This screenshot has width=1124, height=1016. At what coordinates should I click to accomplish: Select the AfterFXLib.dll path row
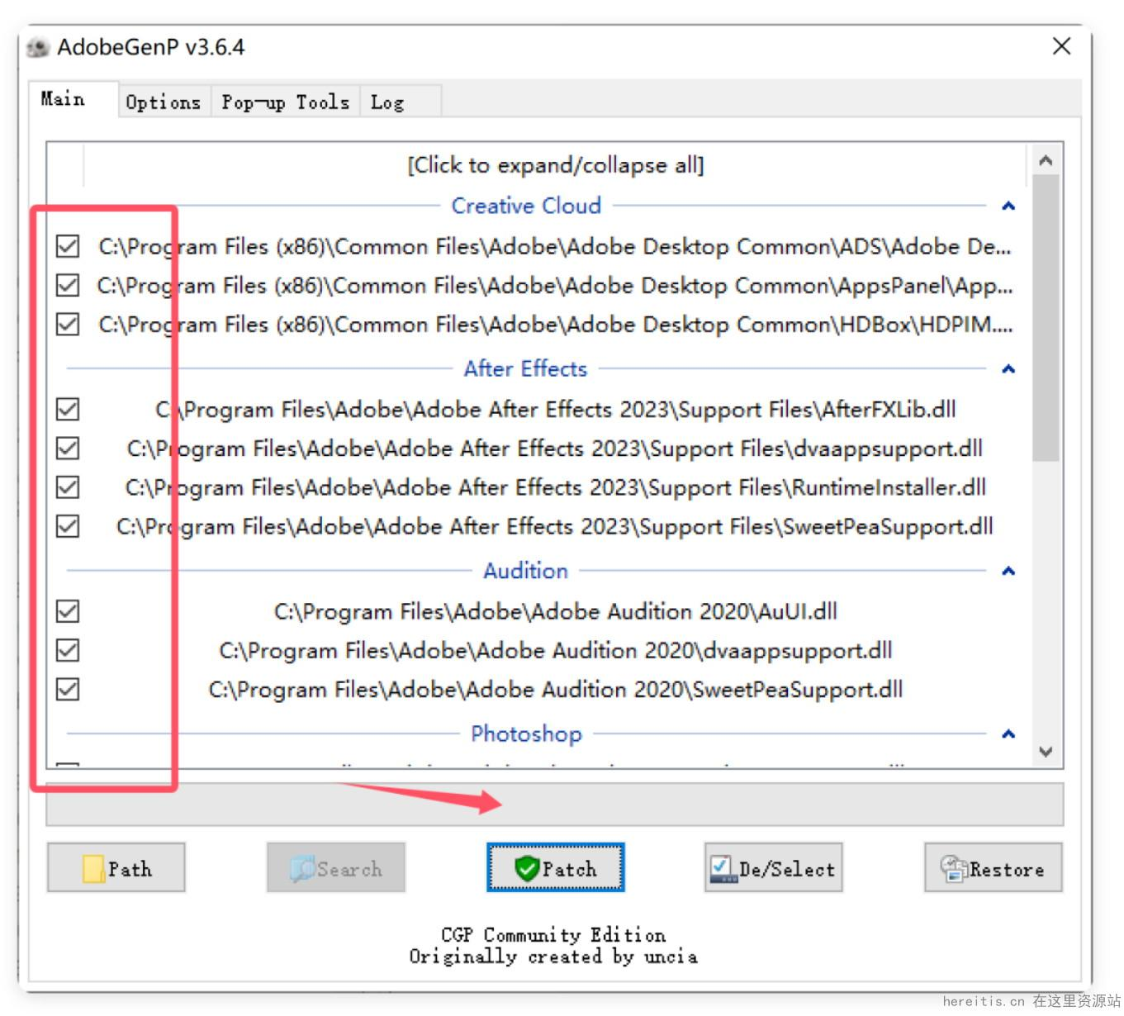(x=555, y=409)
